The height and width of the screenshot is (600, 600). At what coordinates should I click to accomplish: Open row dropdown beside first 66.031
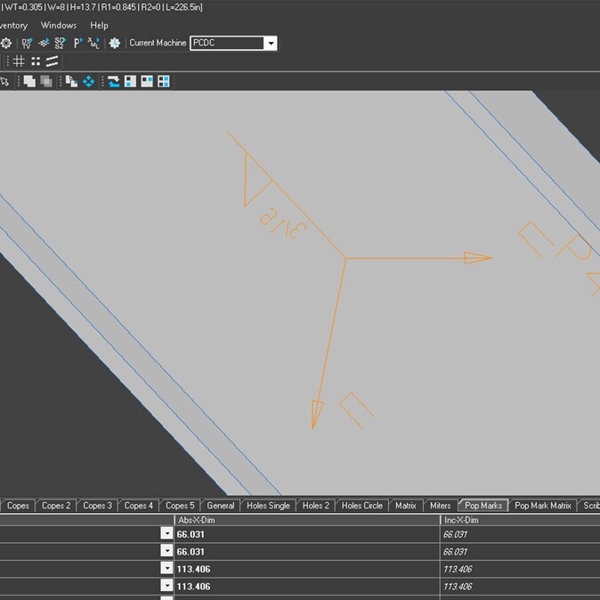(x=166, y=533)
